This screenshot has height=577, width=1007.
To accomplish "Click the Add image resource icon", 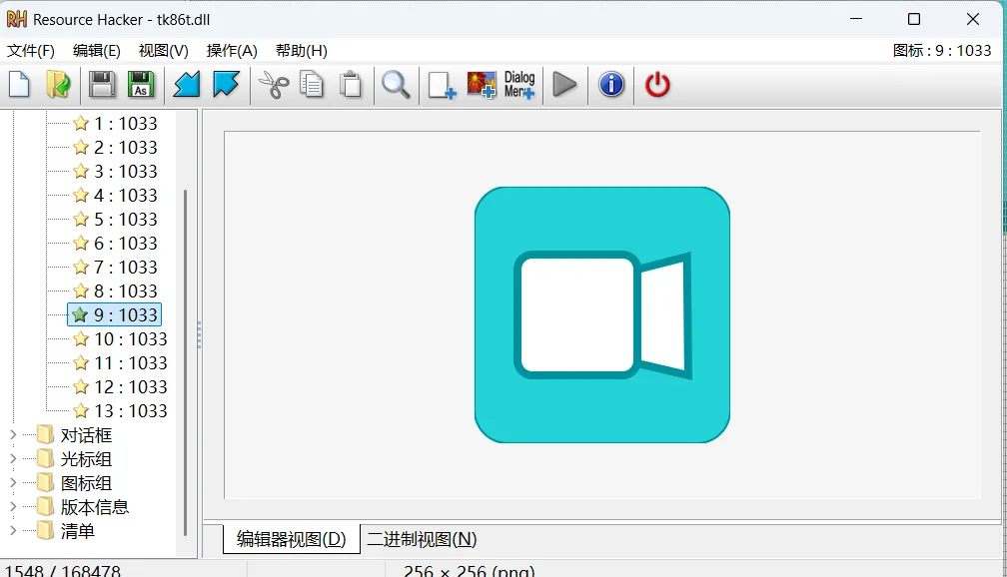I will tap(482, 85).
